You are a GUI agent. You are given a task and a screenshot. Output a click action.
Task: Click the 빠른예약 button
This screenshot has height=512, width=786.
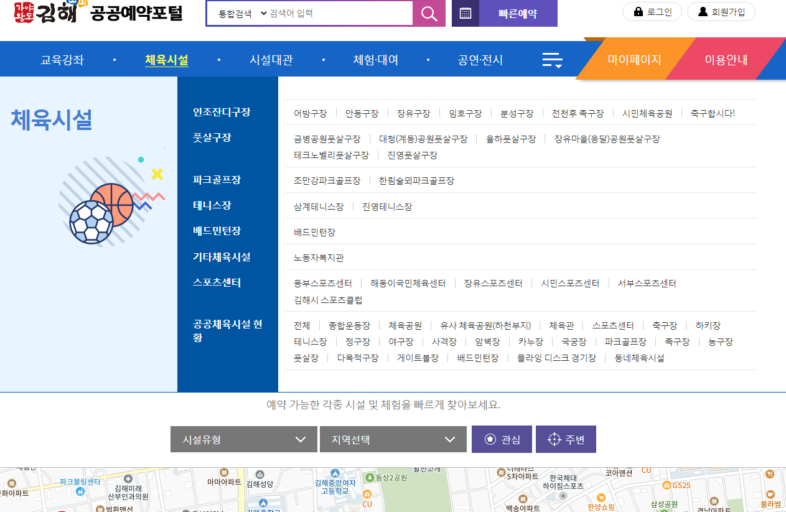coord(518,13)
